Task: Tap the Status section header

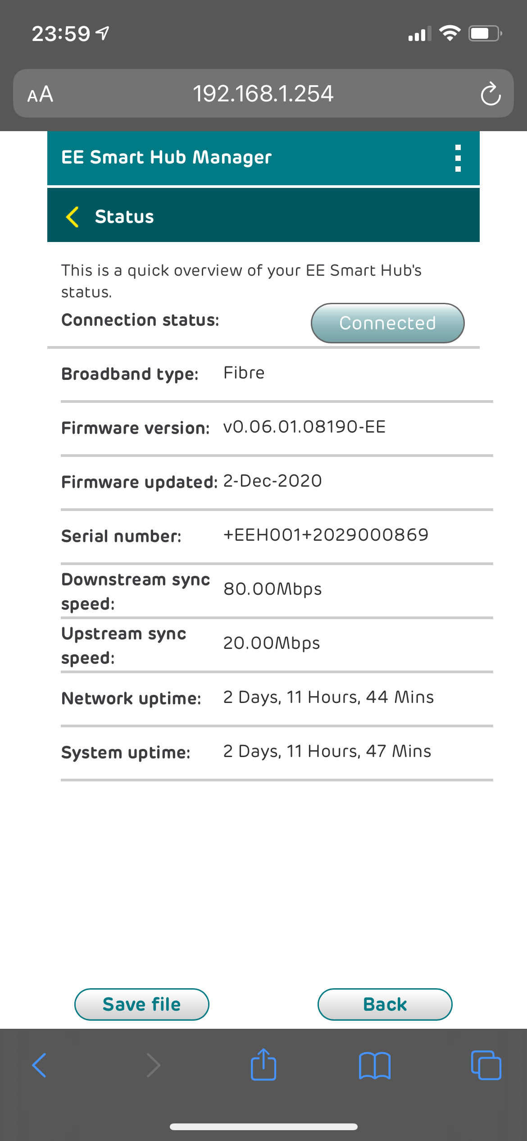Action: (124, 217)
